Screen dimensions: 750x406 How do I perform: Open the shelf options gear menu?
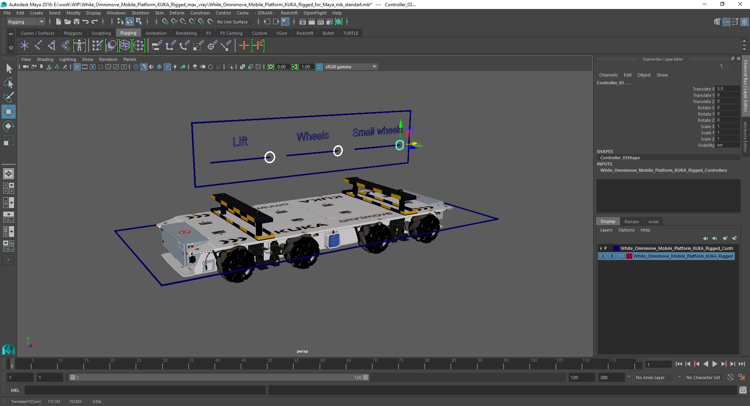[11, 48]
